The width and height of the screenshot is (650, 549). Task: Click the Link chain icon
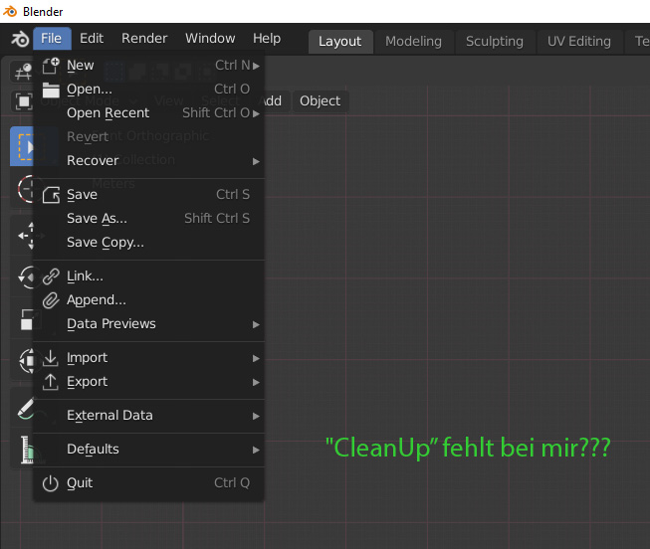pyautogui.click(x=51, y=276)
